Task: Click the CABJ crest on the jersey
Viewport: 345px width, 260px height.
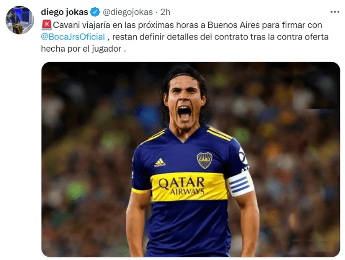Action: click(204, 160)
